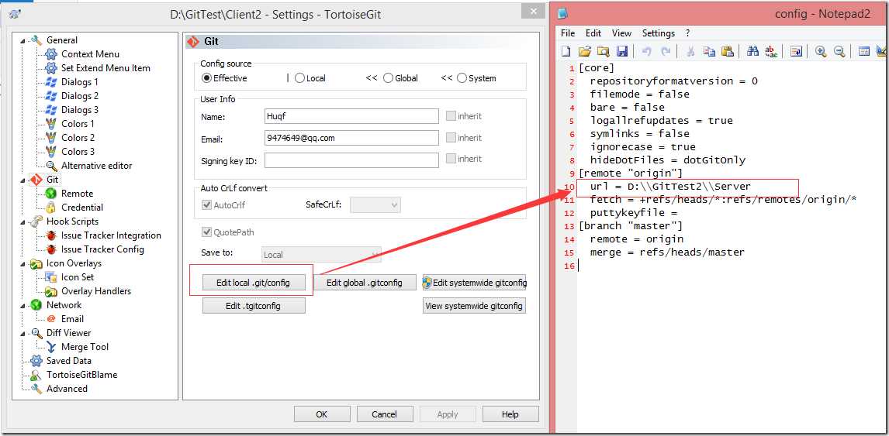
Task: Toggle inherit checkbox for Signing key ID
Action: coord(451,159)
